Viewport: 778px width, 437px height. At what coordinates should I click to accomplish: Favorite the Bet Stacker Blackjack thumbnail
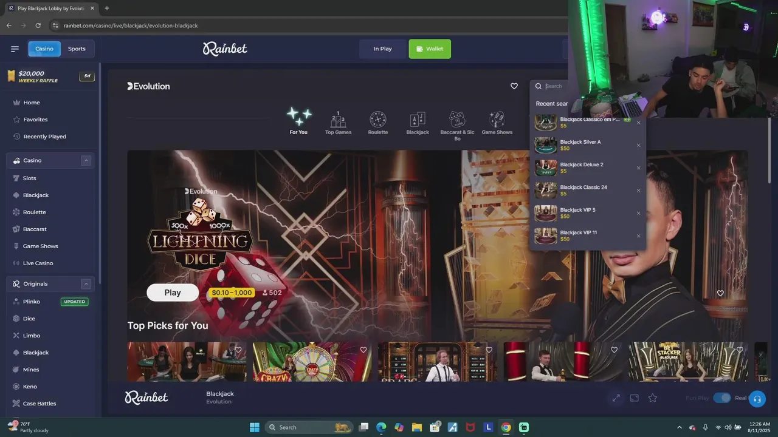pyautogui.click(x=740, y=350)
